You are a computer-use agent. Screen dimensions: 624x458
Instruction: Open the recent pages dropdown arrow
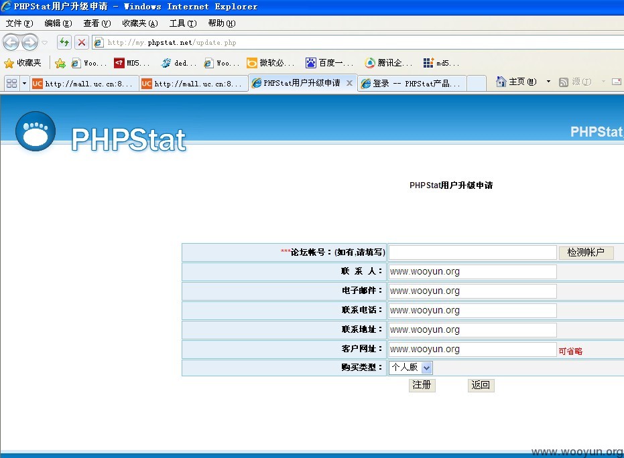44,43
